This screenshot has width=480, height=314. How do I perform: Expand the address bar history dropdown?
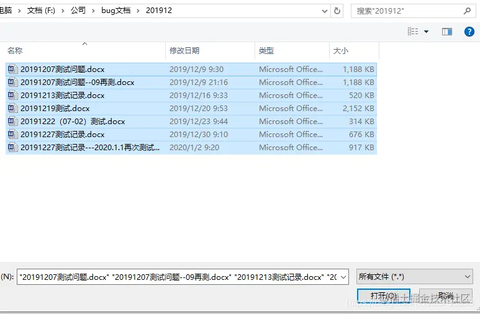point(325,11)
